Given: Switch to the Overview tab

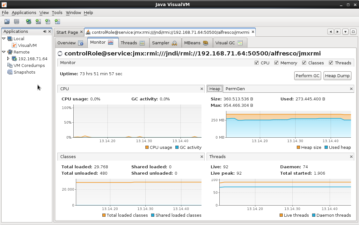Looking at the screenshot, I should tap(70, 43).
